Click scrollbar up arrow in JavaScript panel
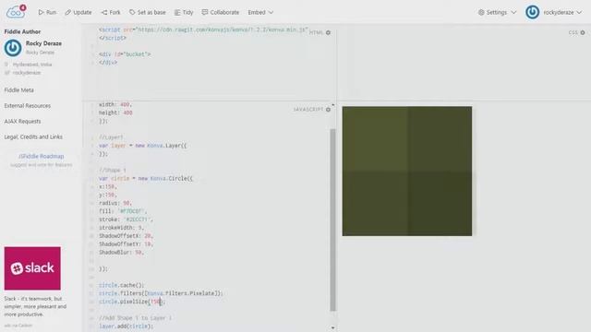Screen dimensions: 591x332 coord(332,105)
